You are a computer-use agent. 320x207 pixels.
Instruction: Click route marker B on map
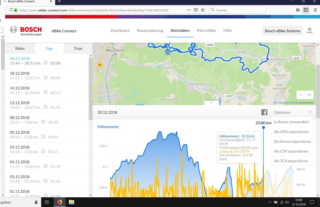(x=191, y=49)
